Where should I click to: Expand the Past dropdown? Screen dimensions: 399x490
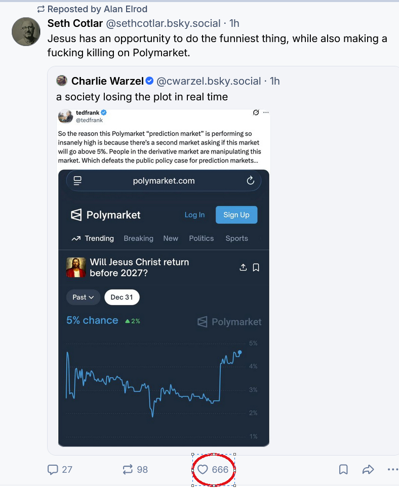83,297
